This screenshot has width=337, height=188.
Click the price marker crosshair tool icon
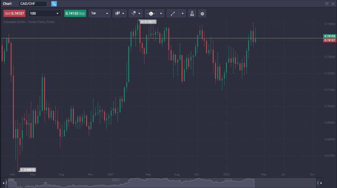[x=134, y=13]
